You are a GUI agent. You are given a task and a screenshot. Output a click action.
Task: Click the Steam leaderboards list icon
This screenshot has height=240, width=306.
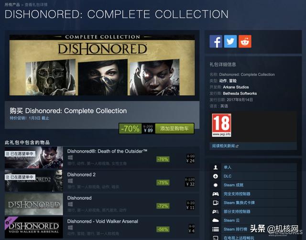(x=216, y=229)
